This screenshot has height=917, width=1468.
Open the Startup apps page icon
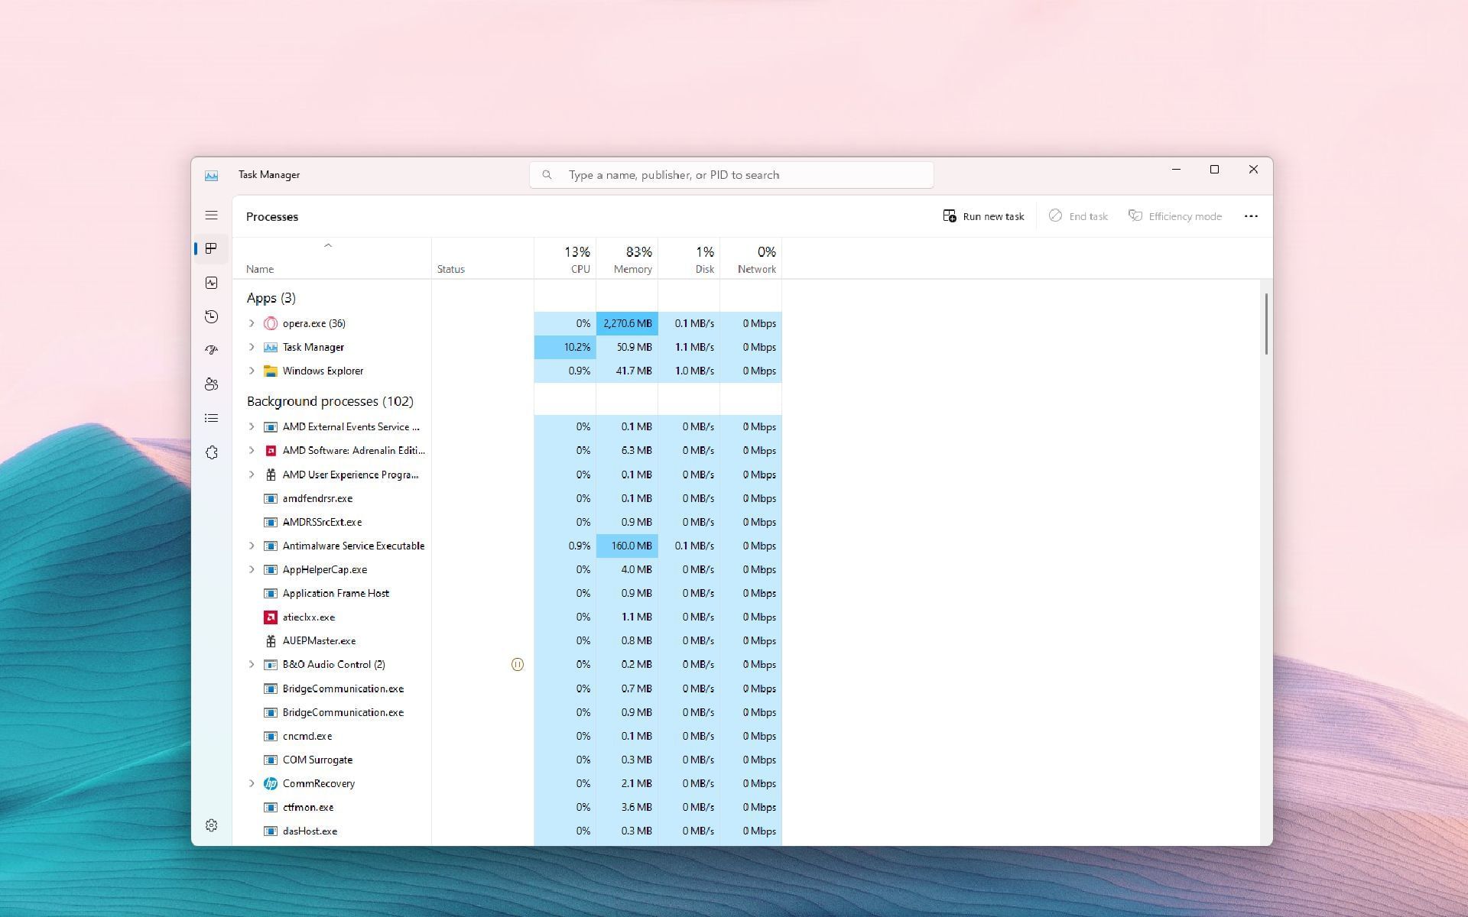point(212,350)
